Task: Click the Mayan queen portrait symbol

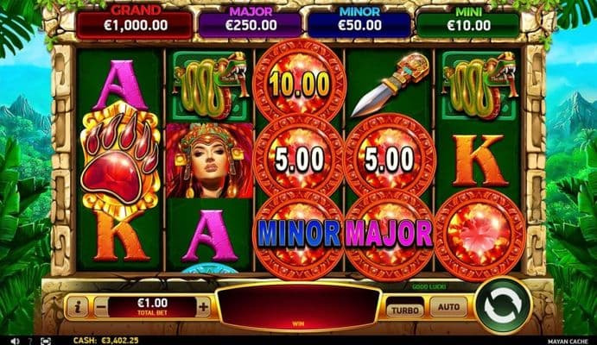Action: tap(210, 160)
